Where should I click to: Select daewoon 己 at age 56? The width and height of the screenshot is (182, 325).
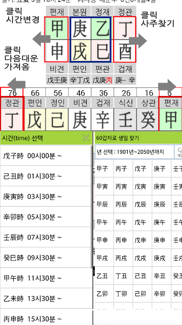(x=57, y=119)
